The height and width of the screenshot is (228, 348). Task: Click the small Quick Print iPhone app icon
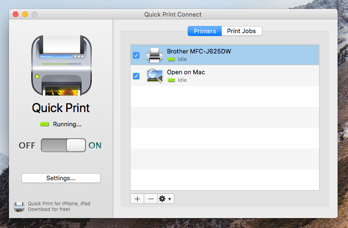(x=19, y=207)
